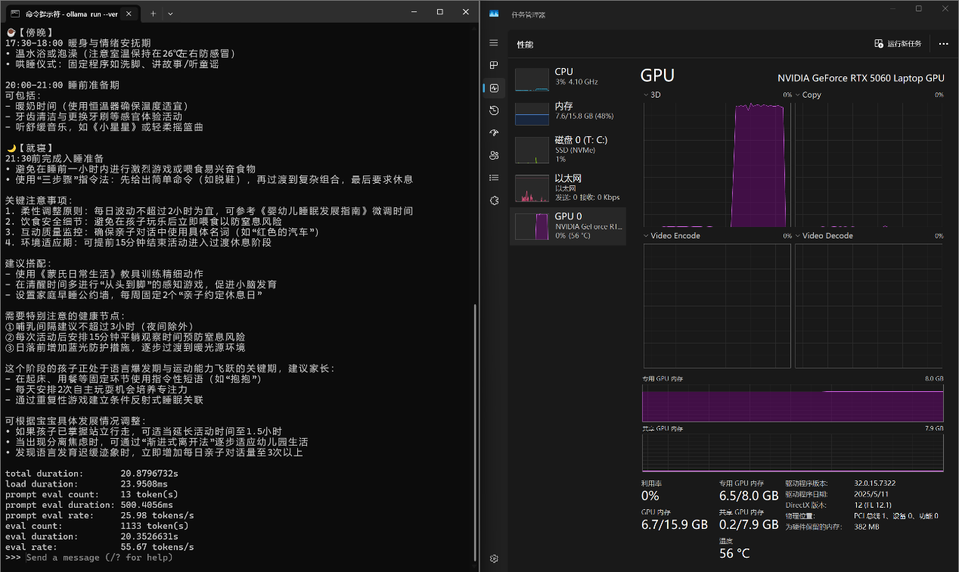The height and width of the screenshot is (572, 959).
Task: Click the Send a message prompt line
Action: coord(100,558)
